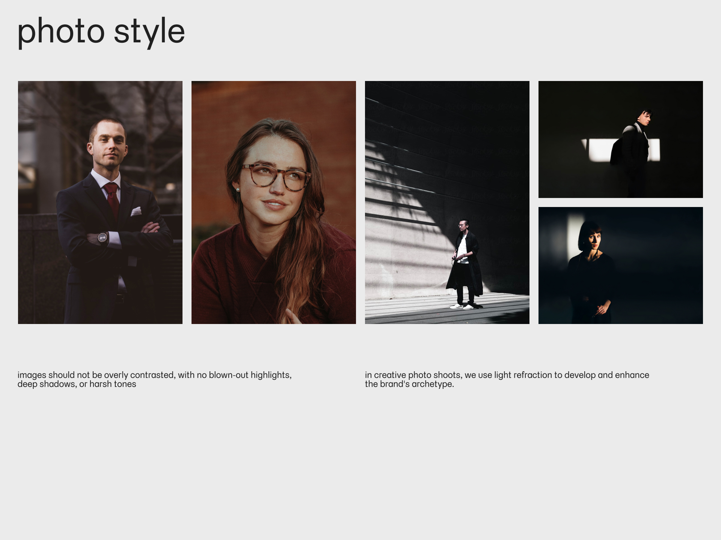
Task: Click the words 'blown-out highlights' in the left text
Action: tap(250, 375)
